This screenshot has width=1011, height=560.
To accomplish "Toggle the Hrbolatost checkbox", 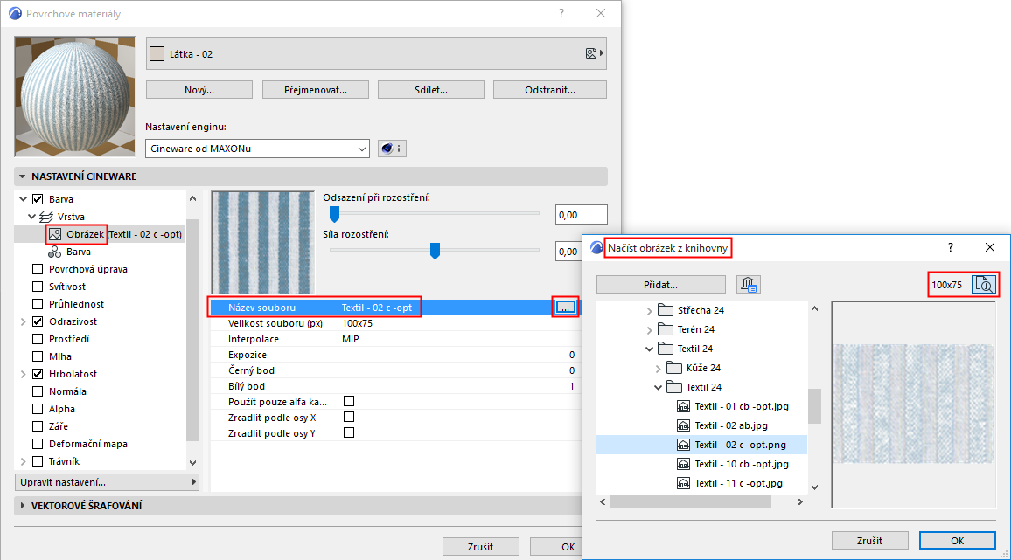I will (x=38, y=374).
